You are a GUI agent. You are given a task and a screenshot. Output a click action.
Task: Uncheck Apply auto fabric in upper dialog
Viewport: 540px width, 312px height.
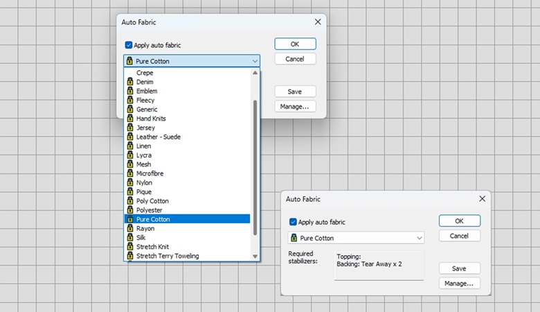coord(129,45)
